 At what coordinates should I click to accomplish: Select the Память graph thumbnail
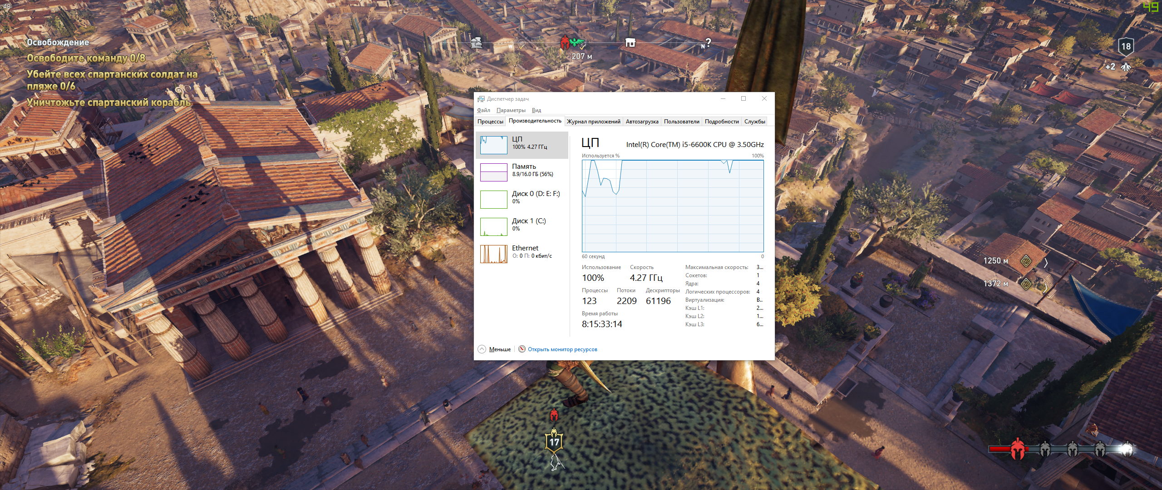[x=494, y=172]
